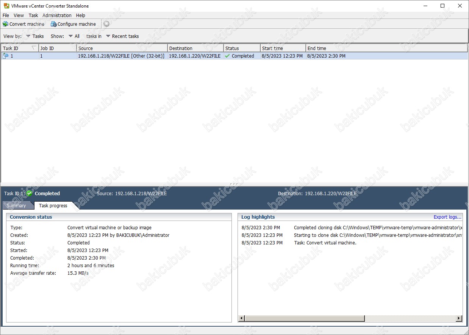Click 'Task: Convert virtual machine.' log entry
The image size is (469, 335).
(x=325, y=243)
